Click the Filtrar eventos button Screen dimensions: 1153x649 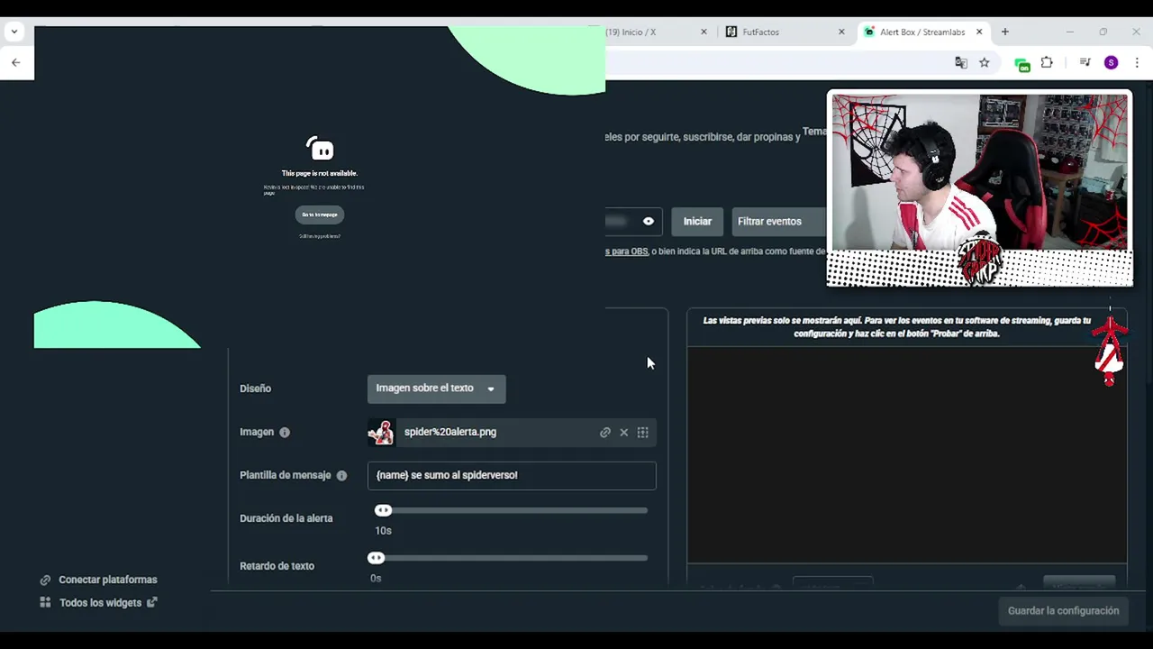click(777, 221)
